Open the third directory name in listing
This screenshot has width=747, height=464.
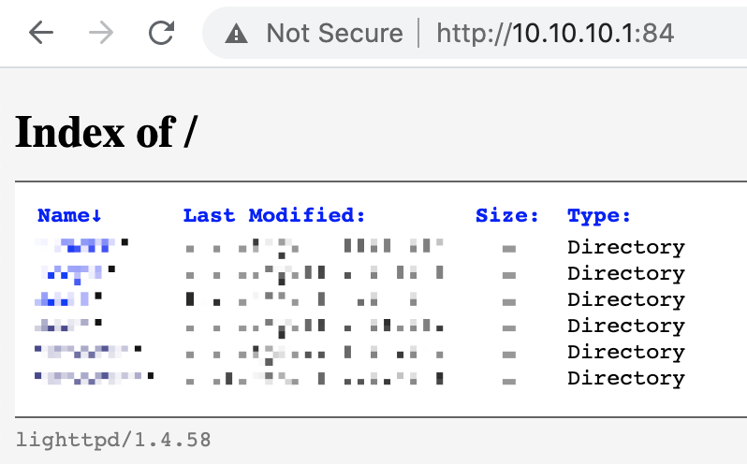(x=67, y=299)
